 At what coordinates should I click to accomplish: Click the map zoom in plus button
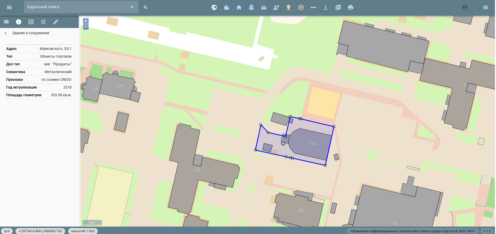pos(86,21)
